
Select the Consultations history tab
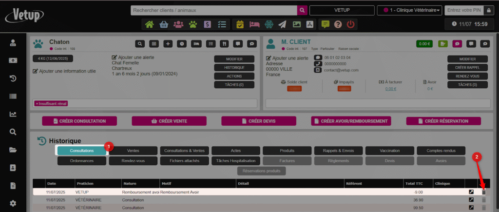point(82,151)
